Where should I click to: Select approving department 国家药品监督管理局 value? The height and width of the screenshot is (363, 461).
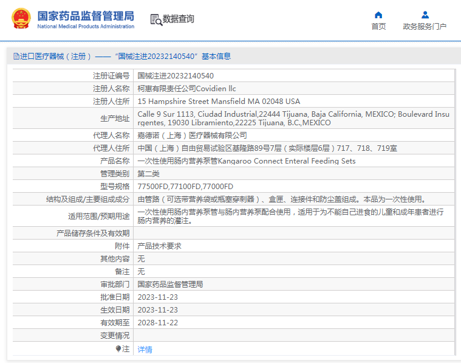click(170, 285)
